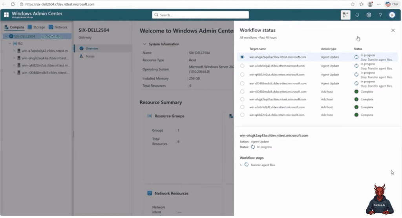Close the Workflow status panel
Image resolution: width=402 pixels, height=218 pixels.
[x=393, y=30]
